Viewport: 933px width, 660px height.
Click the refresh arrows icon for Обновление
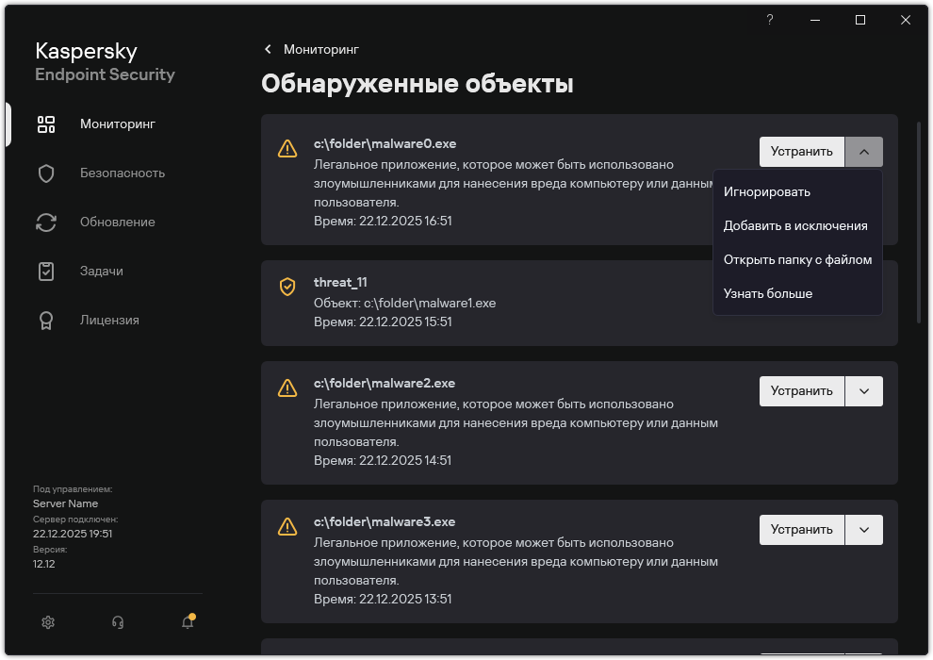pos(46,223)
